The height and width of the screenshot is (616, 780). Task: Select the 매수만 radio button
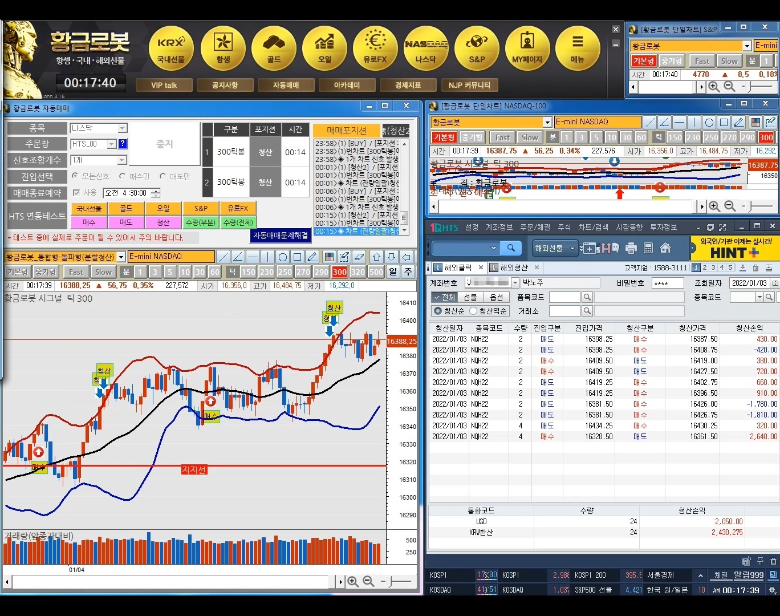click(x=122, y=176)
